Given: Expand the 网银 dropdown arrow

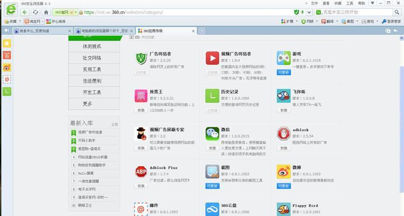Looking at the screenshot, I should click(x=317, y=21).
